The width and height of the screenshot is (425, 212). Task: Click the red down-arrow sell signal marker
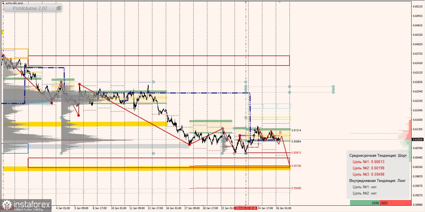click(x=280, y=133)
